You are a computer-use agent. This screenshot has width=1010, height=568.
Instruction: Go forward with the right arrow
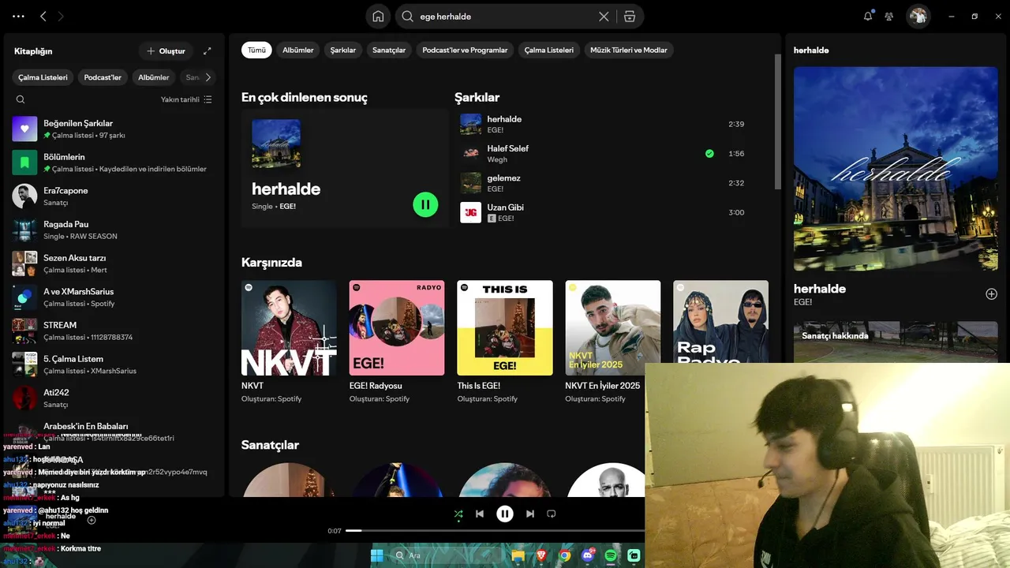(62, 16)
